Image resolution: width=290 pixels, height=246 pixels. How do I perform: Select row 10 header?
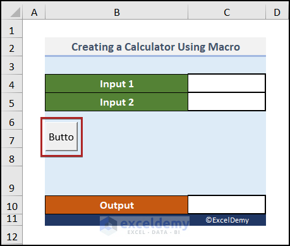click(12, 205)
